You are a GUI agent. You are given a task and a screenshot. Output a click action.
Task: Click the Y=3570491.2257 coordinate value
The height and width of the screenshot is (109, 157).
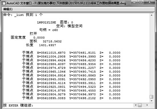coord(82,68)
